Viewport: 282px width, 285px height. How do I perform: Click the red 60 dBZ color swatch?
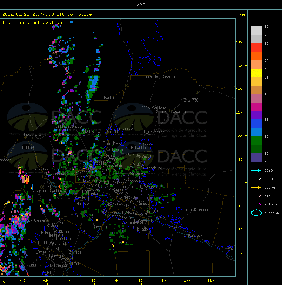click(256, 48)
